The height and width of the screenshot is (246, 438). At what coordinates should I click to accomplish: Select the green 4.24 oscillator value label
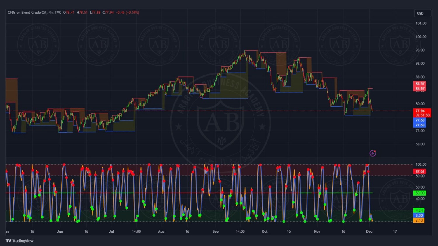(x=419, y=210)
